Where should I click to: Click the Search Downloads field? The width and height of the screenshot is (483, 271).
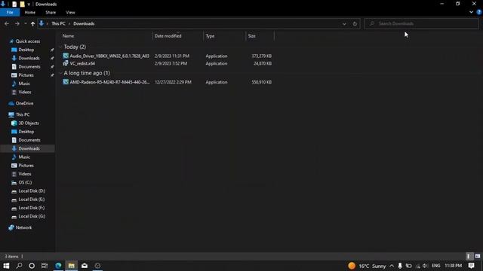click(x=421, y=23)
